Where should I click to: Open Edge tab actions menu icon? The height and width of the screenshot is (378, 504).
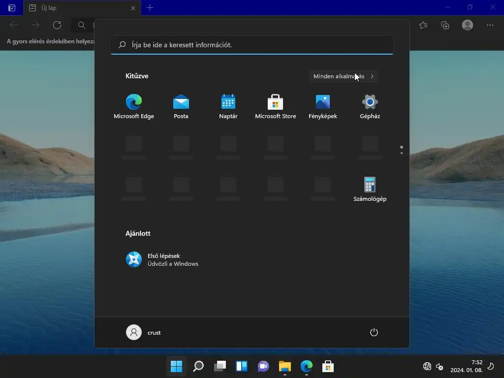(x=12, y=8)
